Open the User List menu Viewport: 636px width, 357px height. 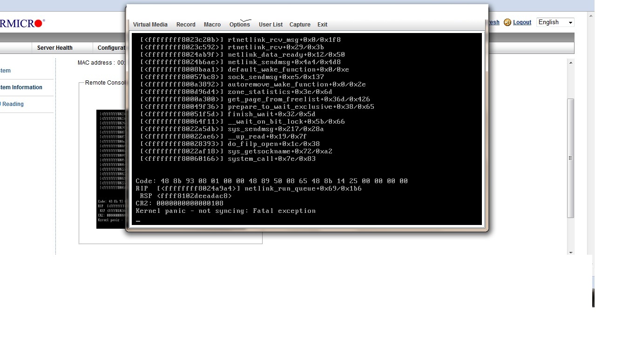click(x=271, y=25)
